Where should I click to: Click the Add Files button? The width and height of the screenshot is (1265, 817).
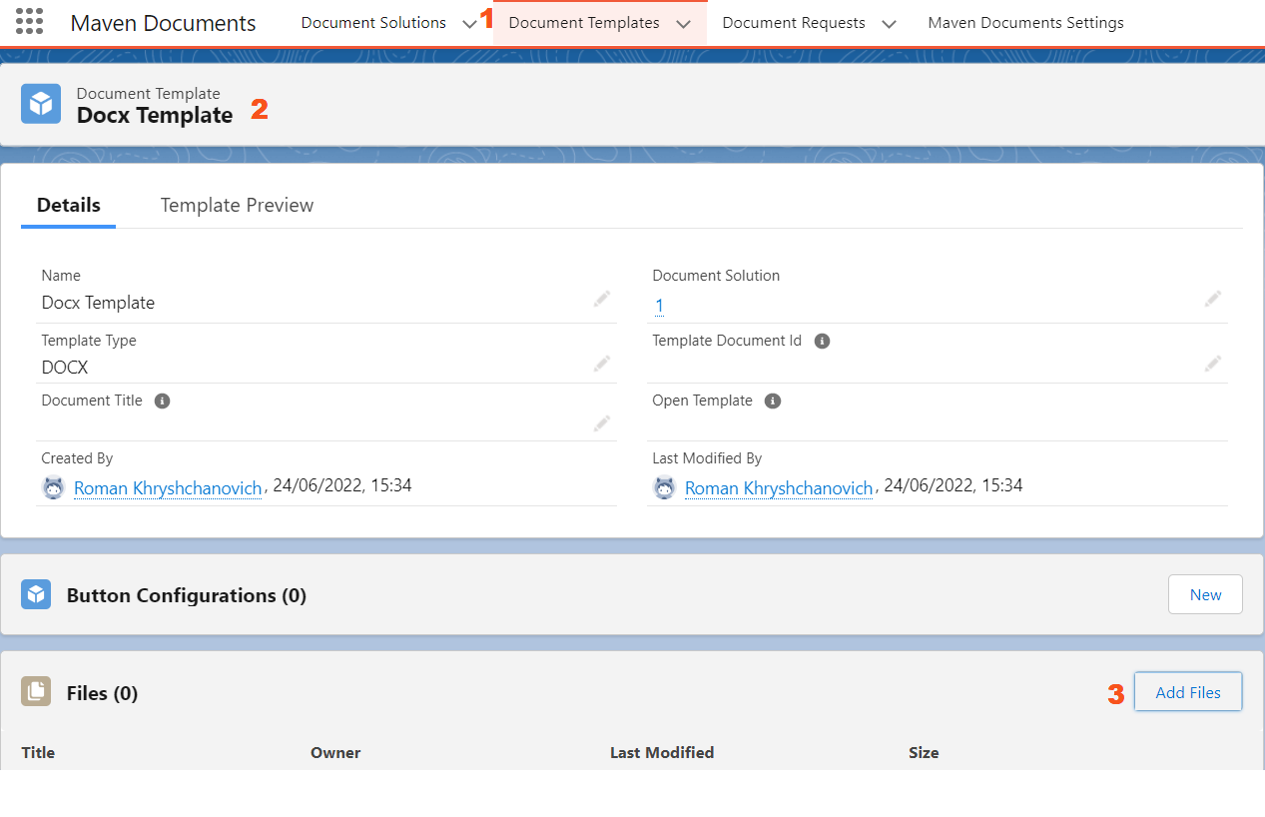pos(1187,692)
